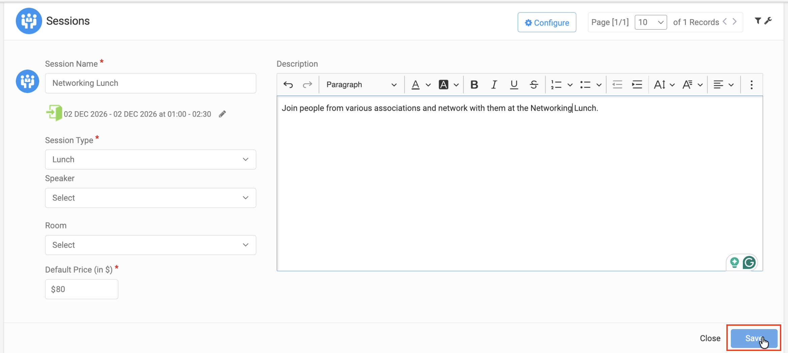
Task: Click the Configure button
Action: click(547, 23)
